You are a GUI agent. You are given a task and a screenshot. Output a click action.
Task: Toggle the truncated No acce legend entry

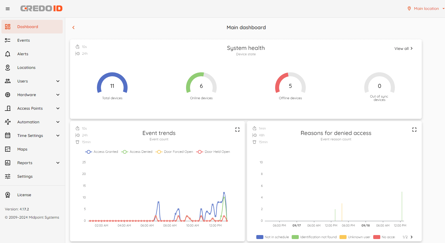point(384,237)
